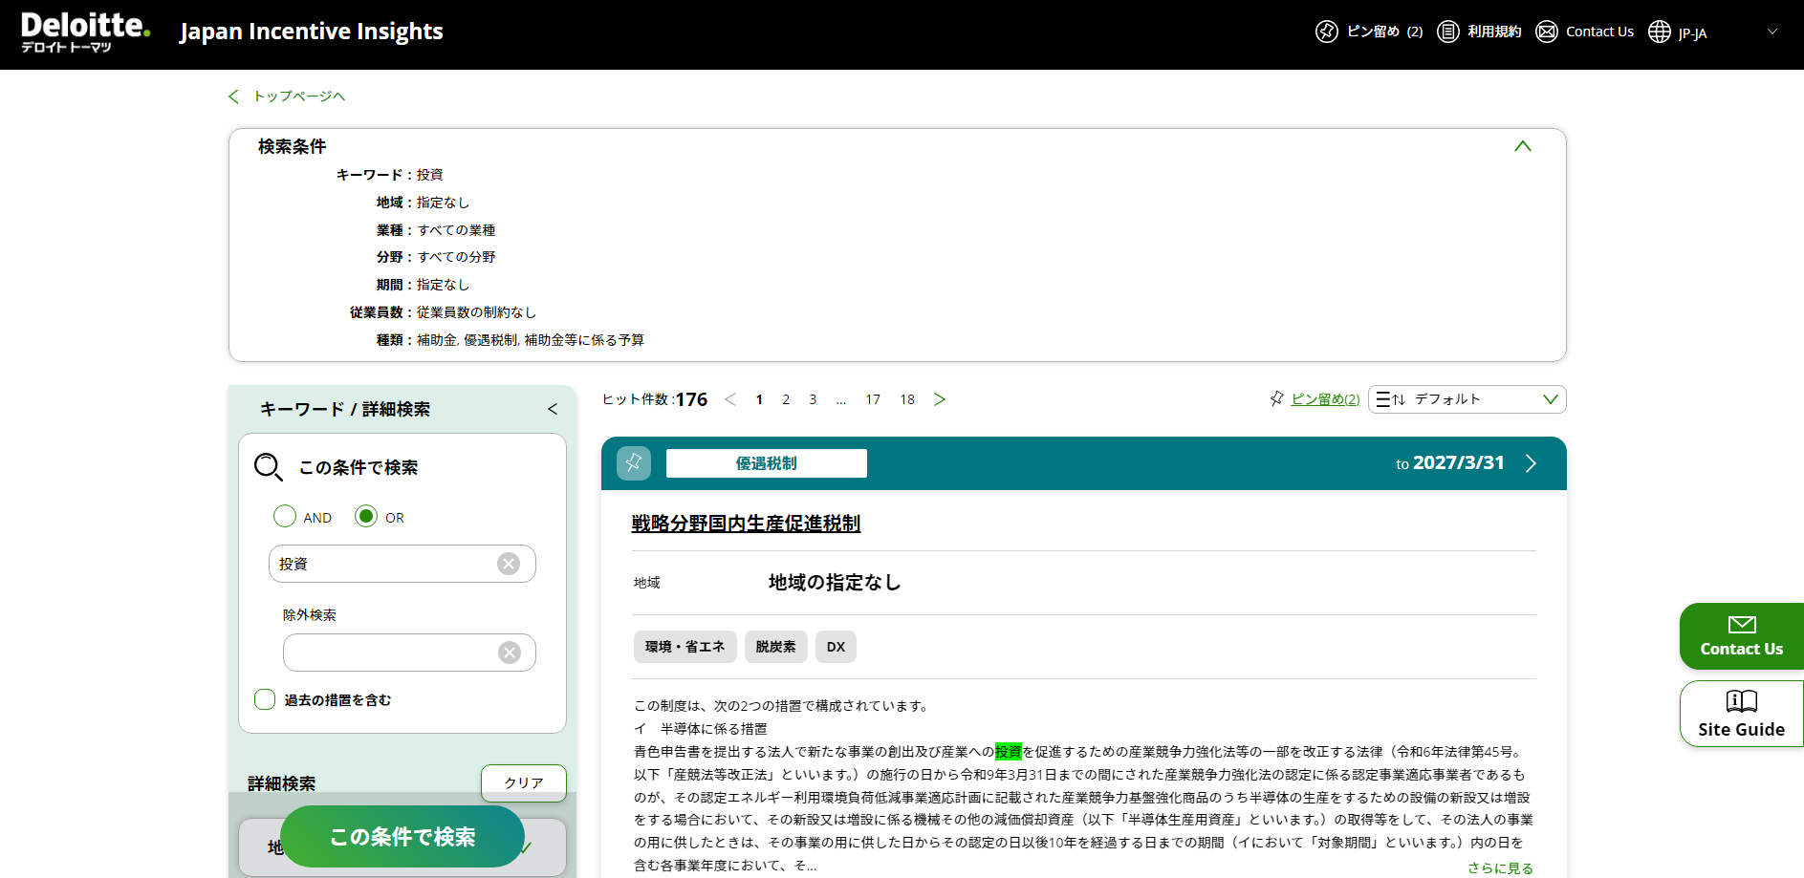The width and height of the screenshot is (1804, 878).
Task: Collapse the キーワード / 詳細検索 sidebar
Action: click(553, 409)
